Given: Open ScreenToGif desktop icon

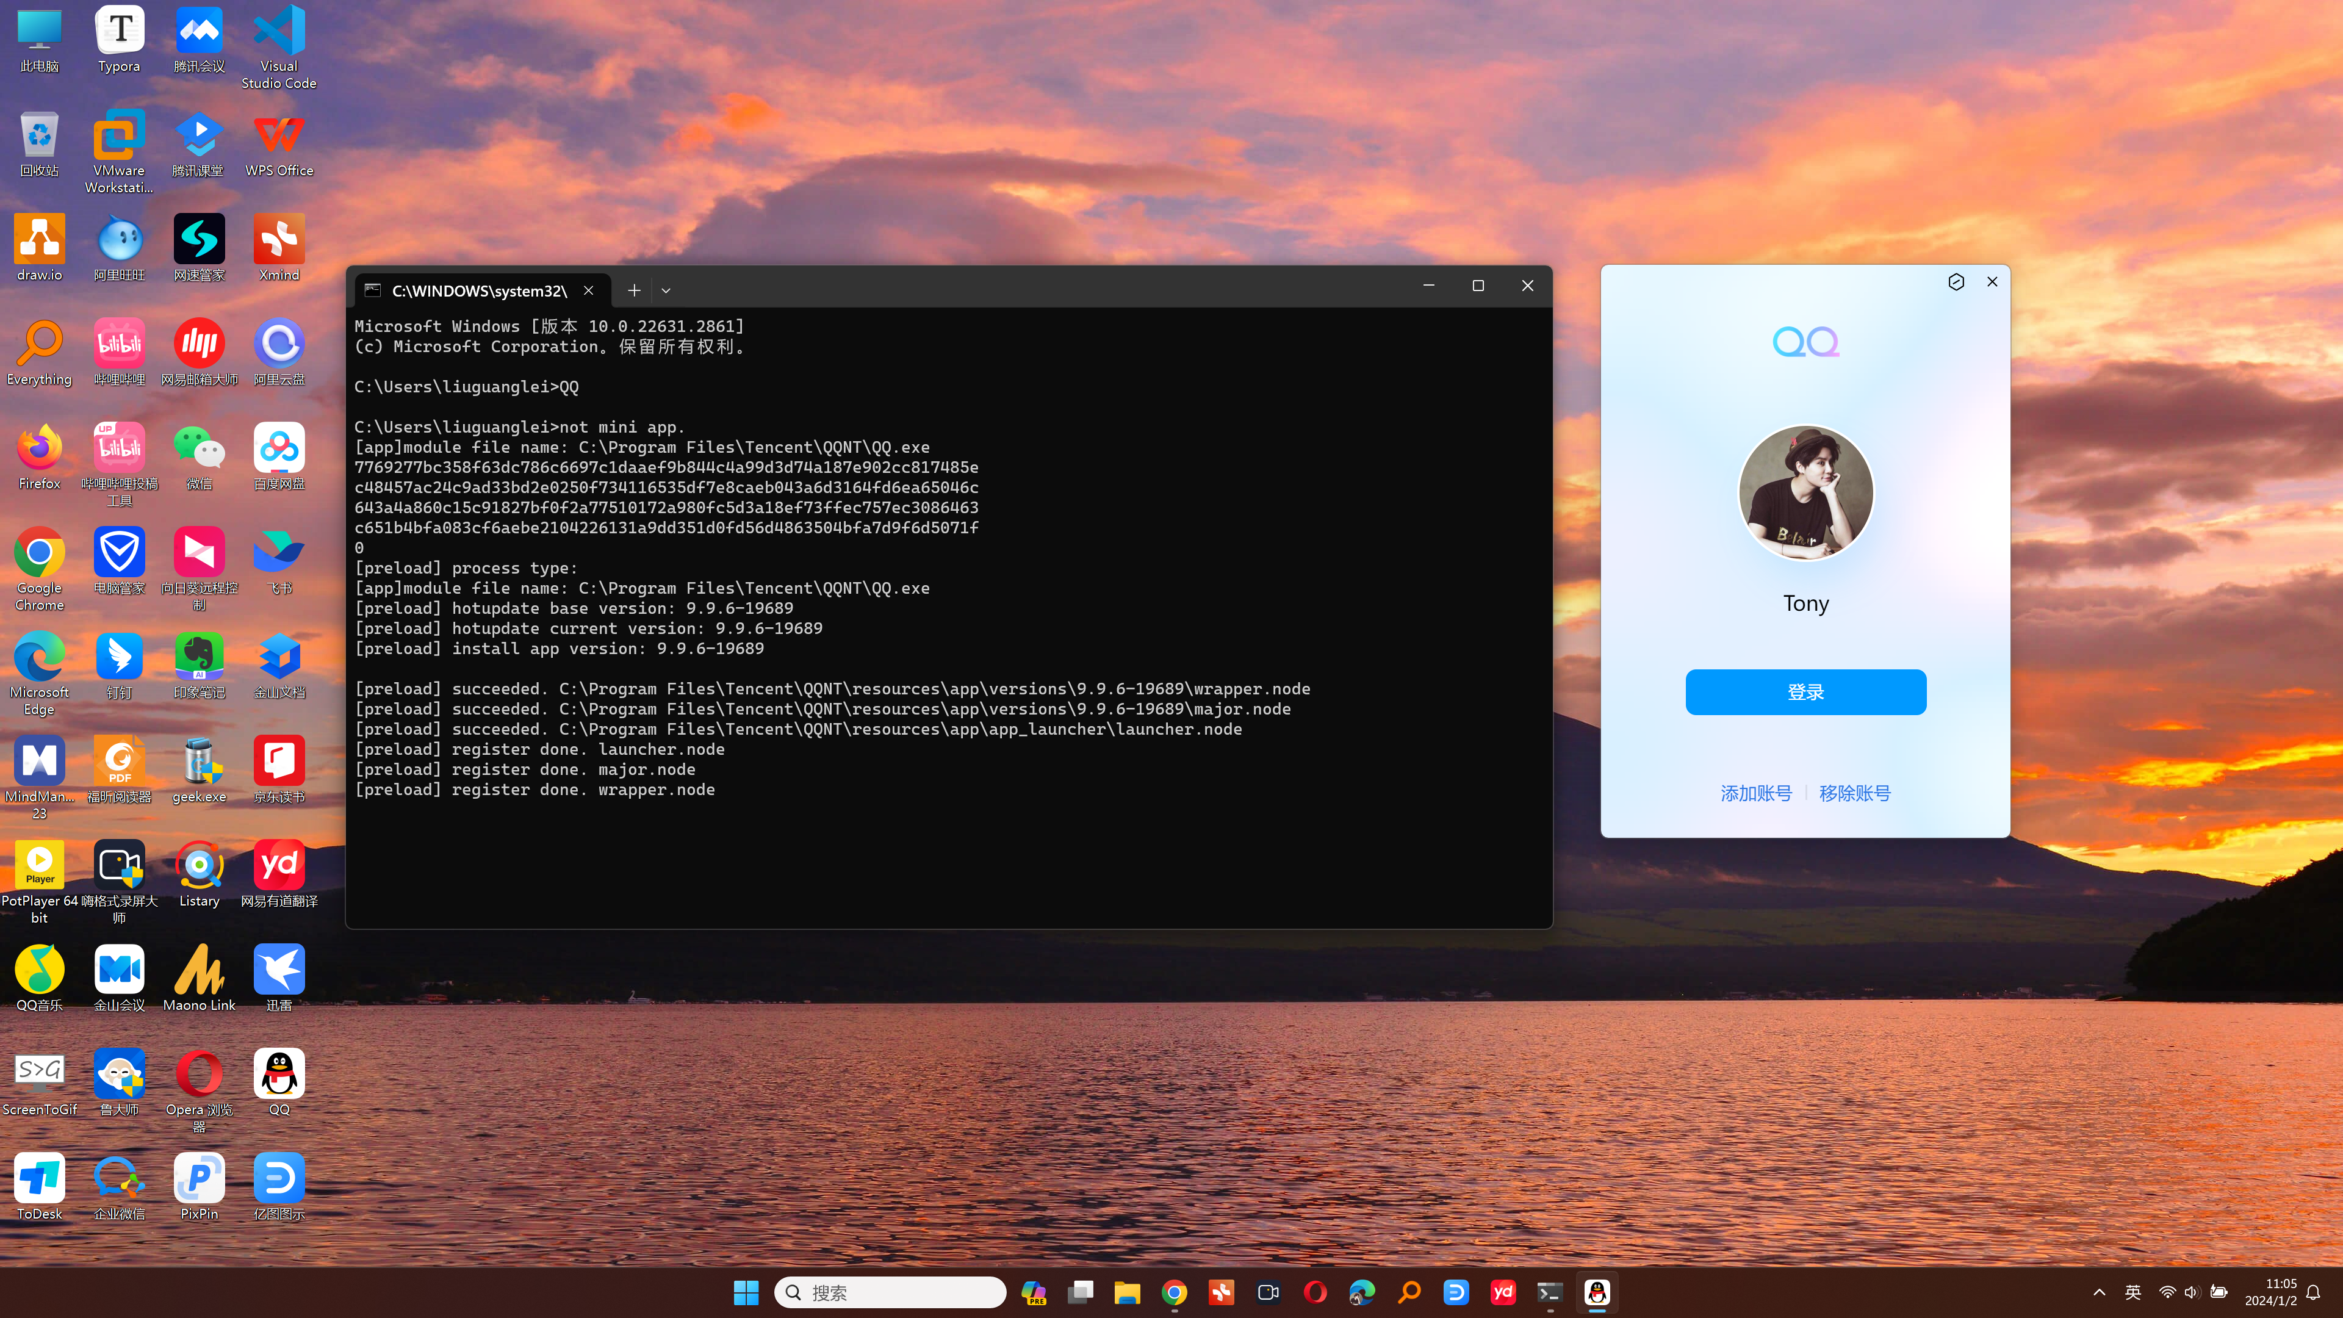Looking at the screenshot, I should [x=39, y=1084].
